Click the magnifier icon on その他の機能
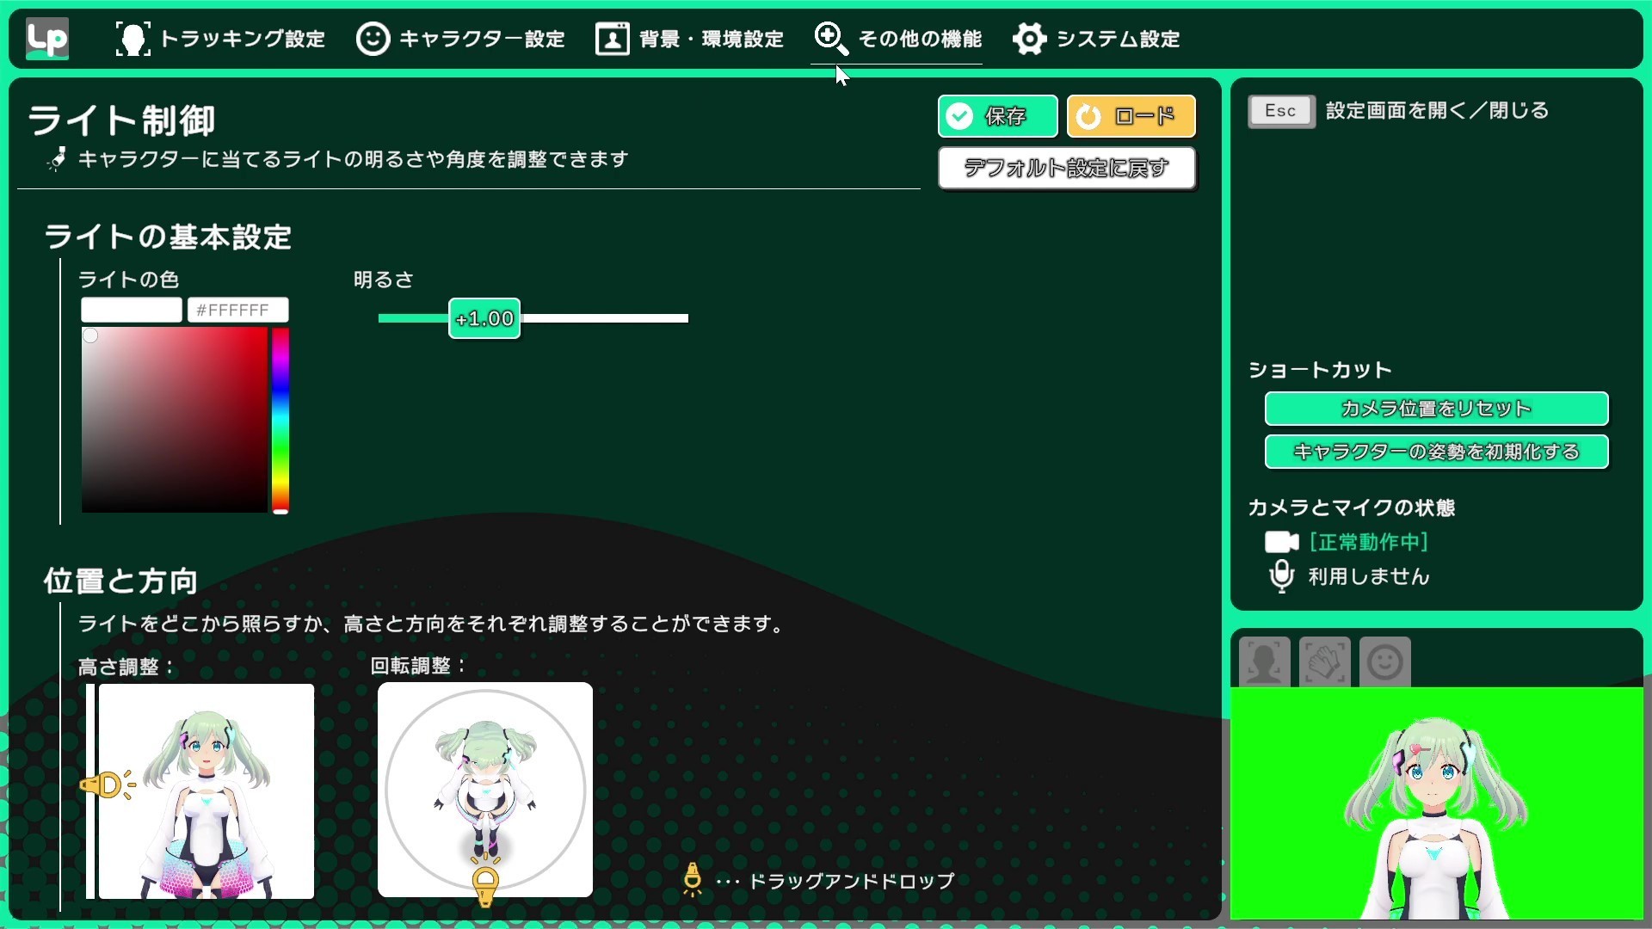1652x929 pixels. 830,38
